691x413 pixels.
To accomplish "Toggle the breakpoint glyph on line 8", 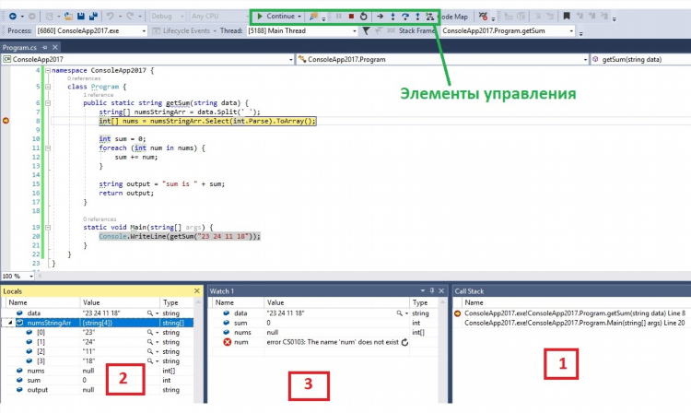I will tap(6, 121).
